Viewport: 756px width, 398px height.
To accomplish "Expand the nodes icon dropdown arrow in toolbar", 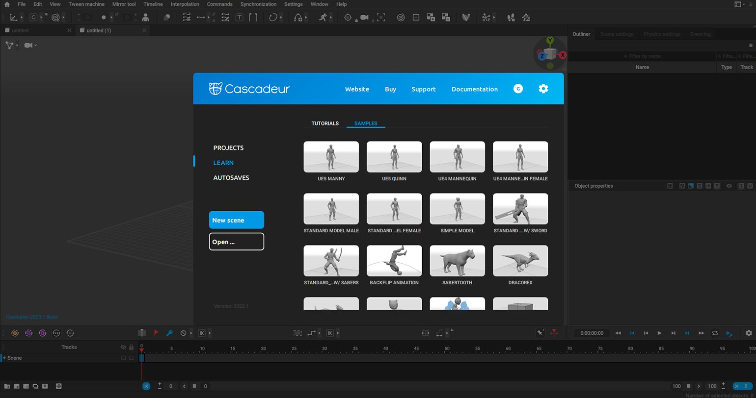I will [x=494, y=17].
